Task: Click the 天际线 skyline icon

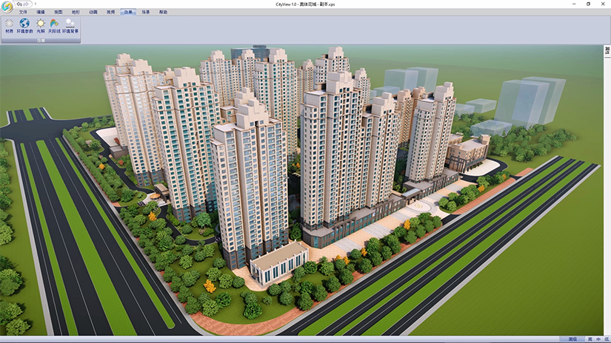Action: pos(54,26)
